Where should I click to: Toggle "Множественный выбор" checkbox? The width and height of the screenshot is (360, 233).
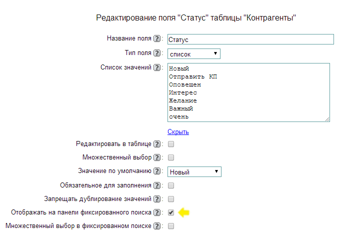point(171,157)
